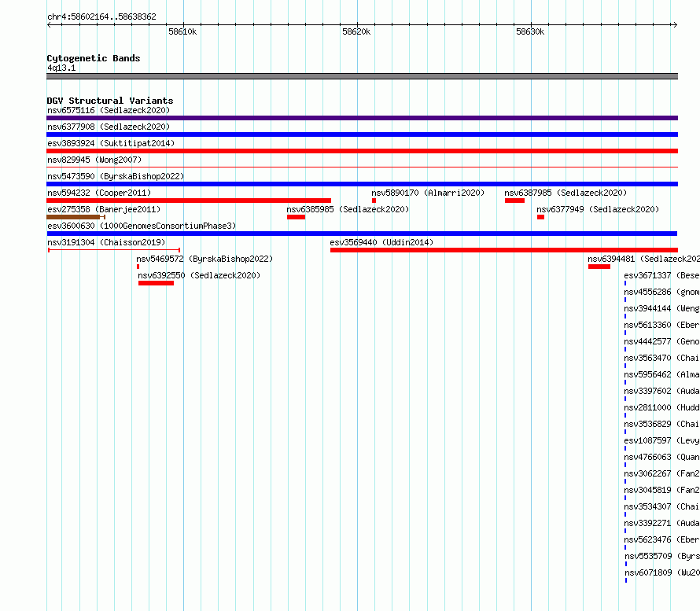Click the red nsv6387985 feature bar
Screen dimensions: 700x611
click(x=514, y=201)
